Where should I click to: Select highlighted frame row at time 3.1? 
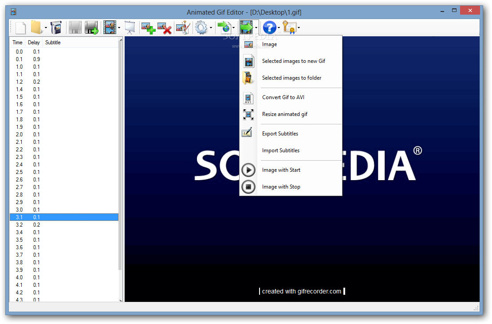(x=64, y=217)
